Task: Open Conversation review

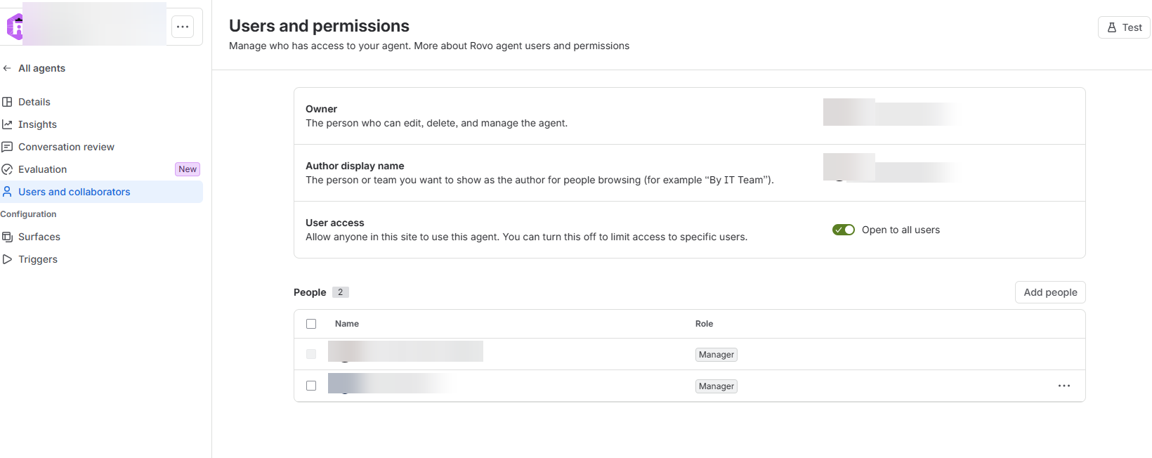Action: click(101, 147)
